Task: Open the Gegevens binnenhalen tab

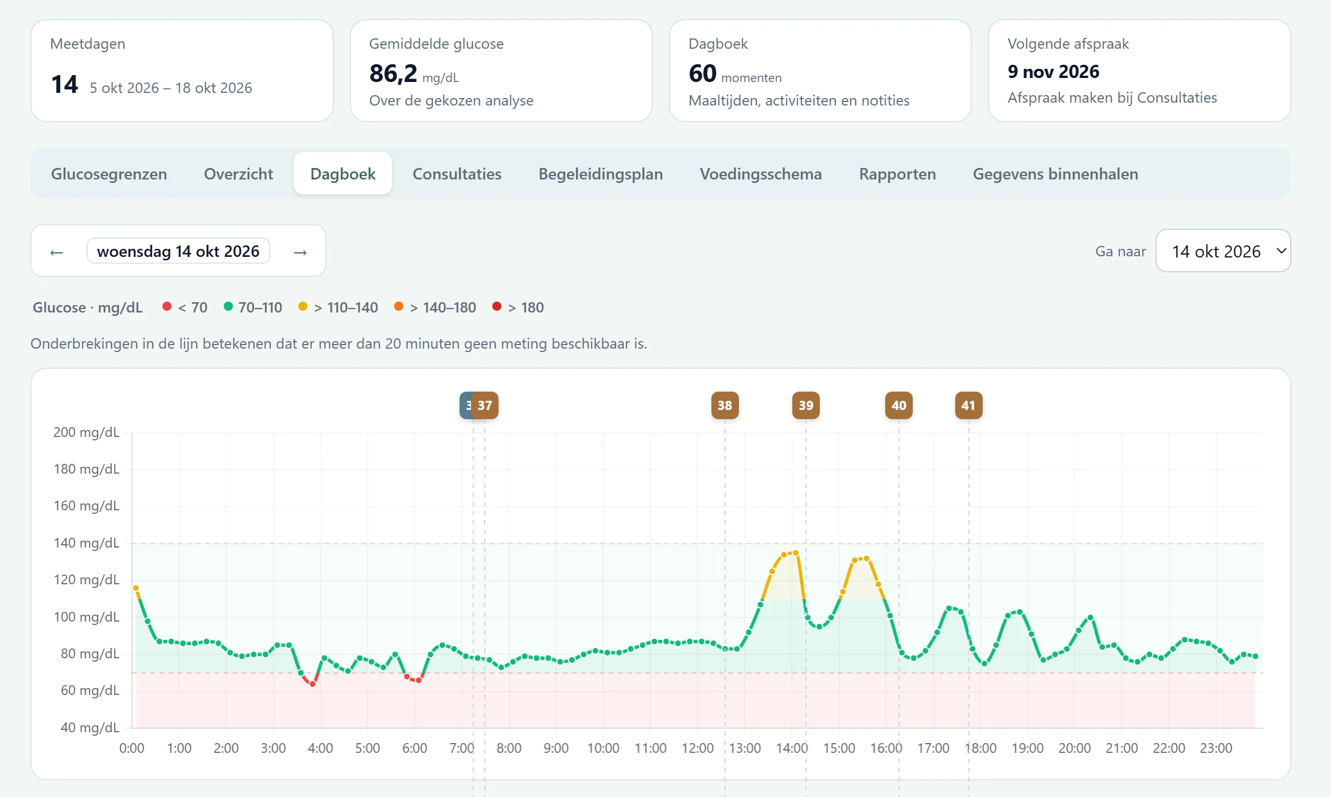Action: (x=1055, y=174)
